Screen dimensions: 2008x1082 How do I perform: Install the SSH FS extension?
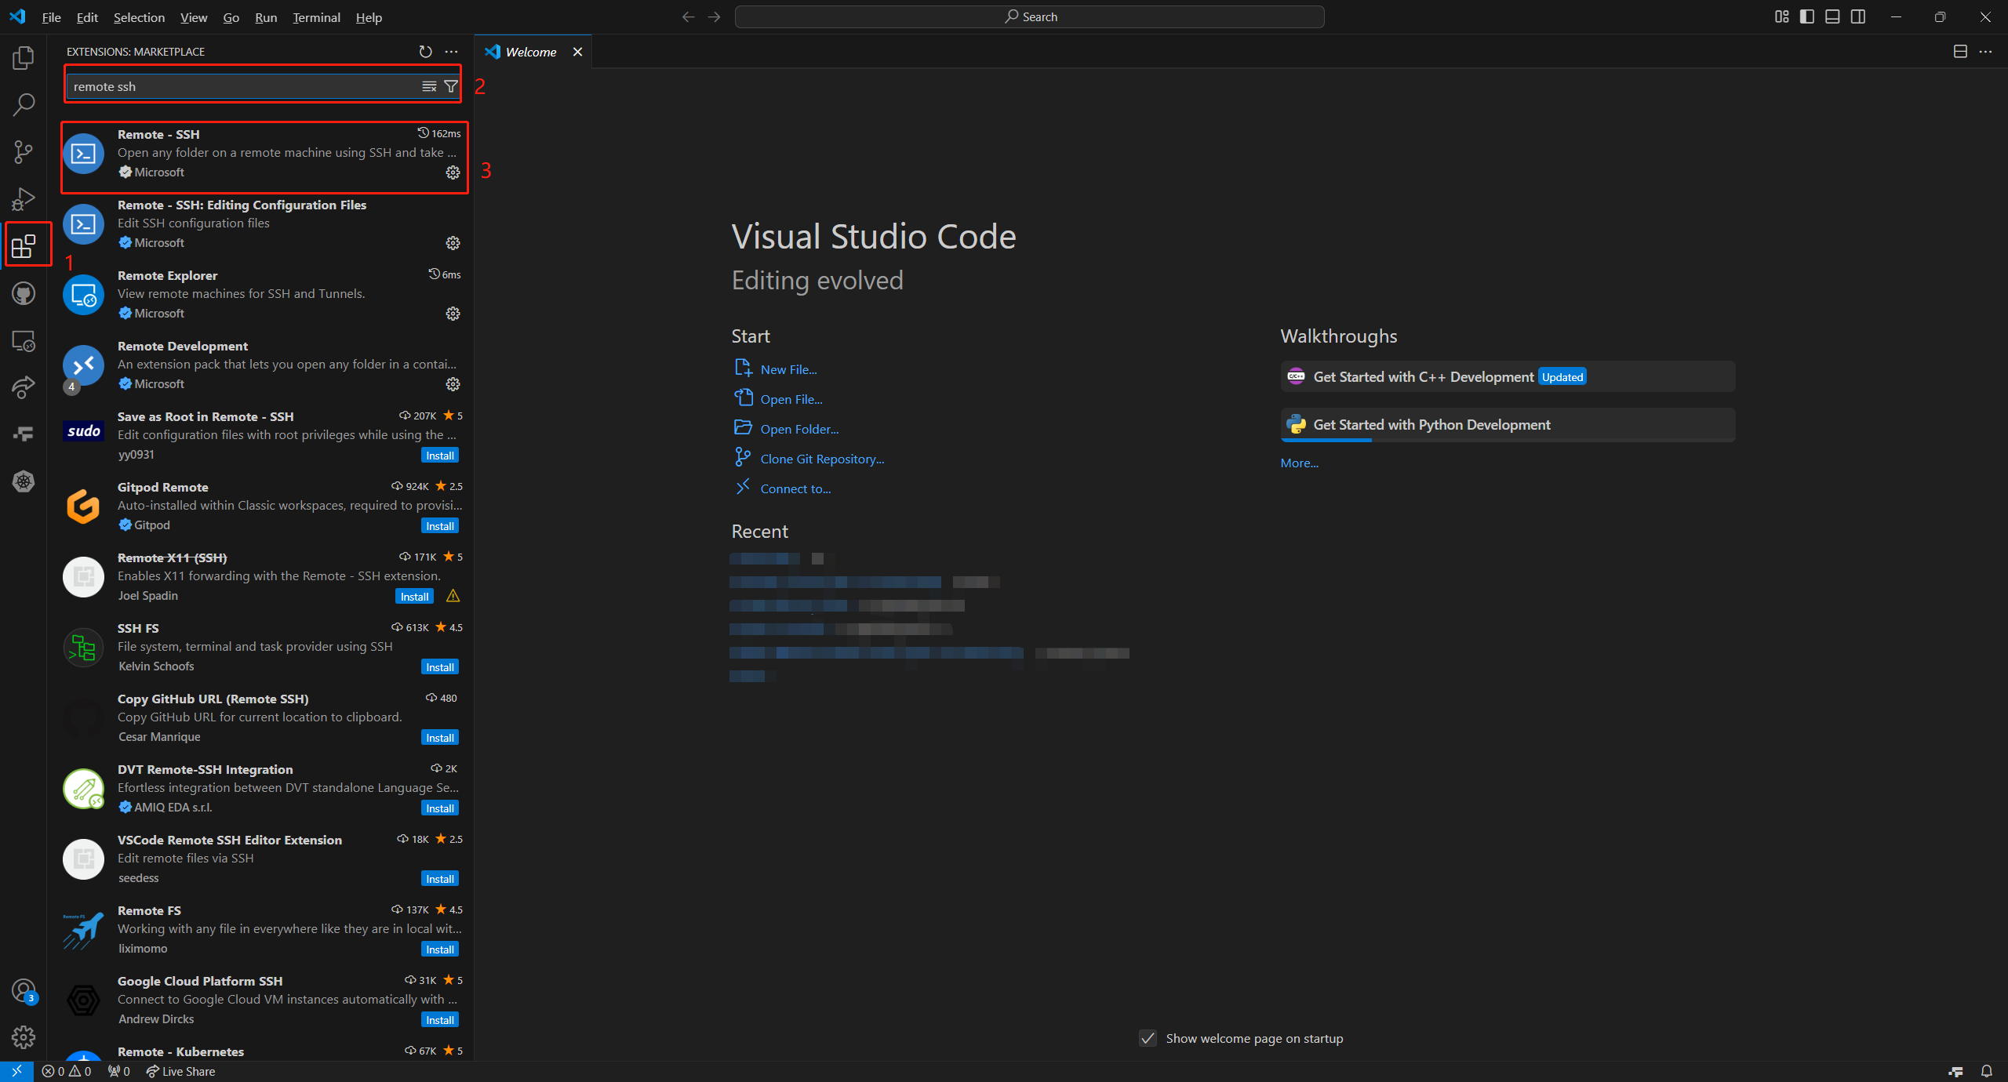(439, 666)
